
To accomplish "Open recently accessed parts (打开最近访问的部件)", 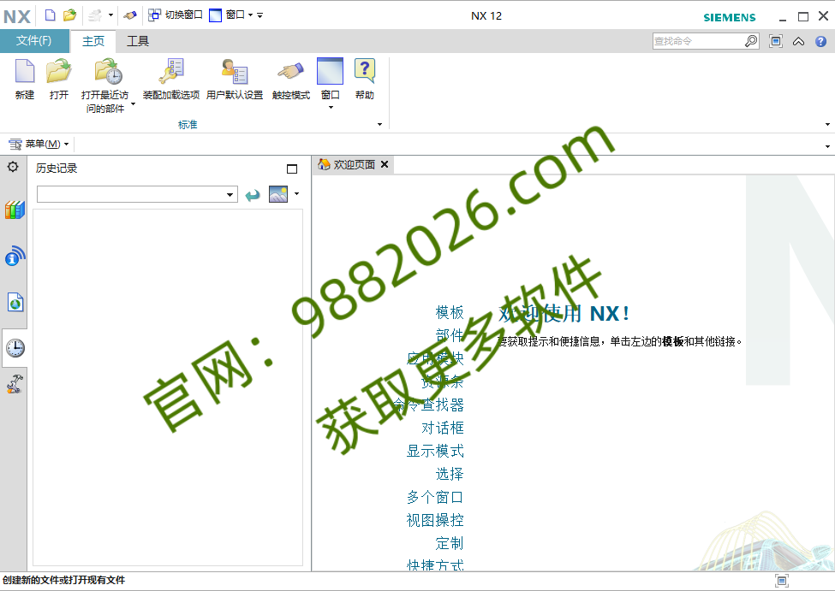I will tap(104, 86).
